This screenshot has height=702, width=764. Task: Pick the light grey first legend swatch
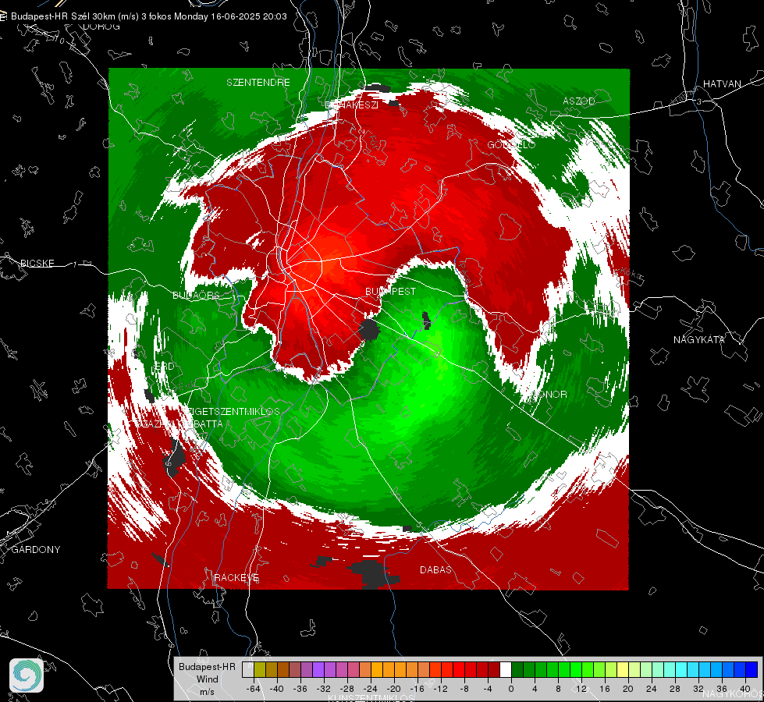pos(248,670)
